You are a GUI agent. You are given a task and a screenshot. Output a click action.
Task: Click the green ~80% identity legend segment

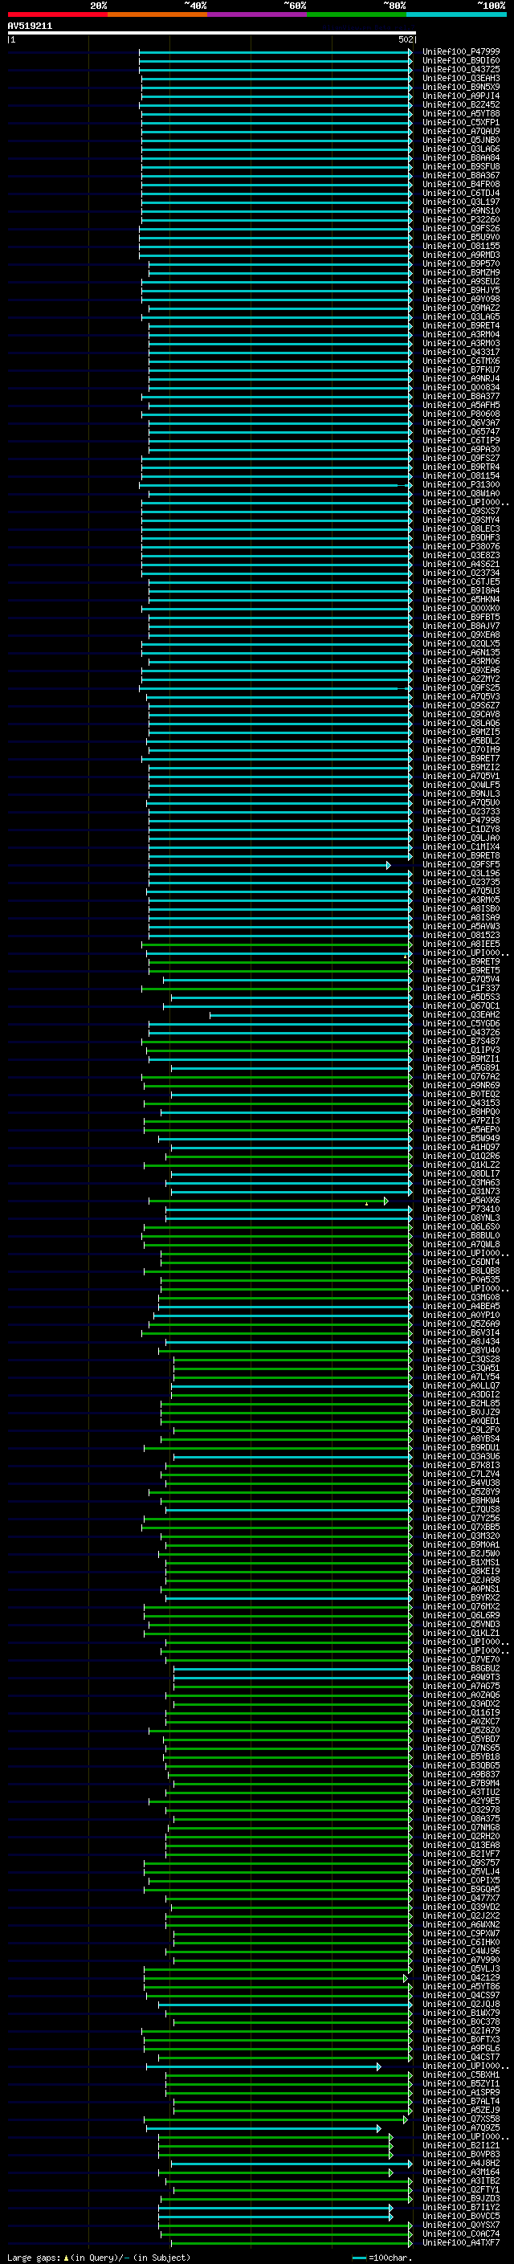click(x=357, y=14)
